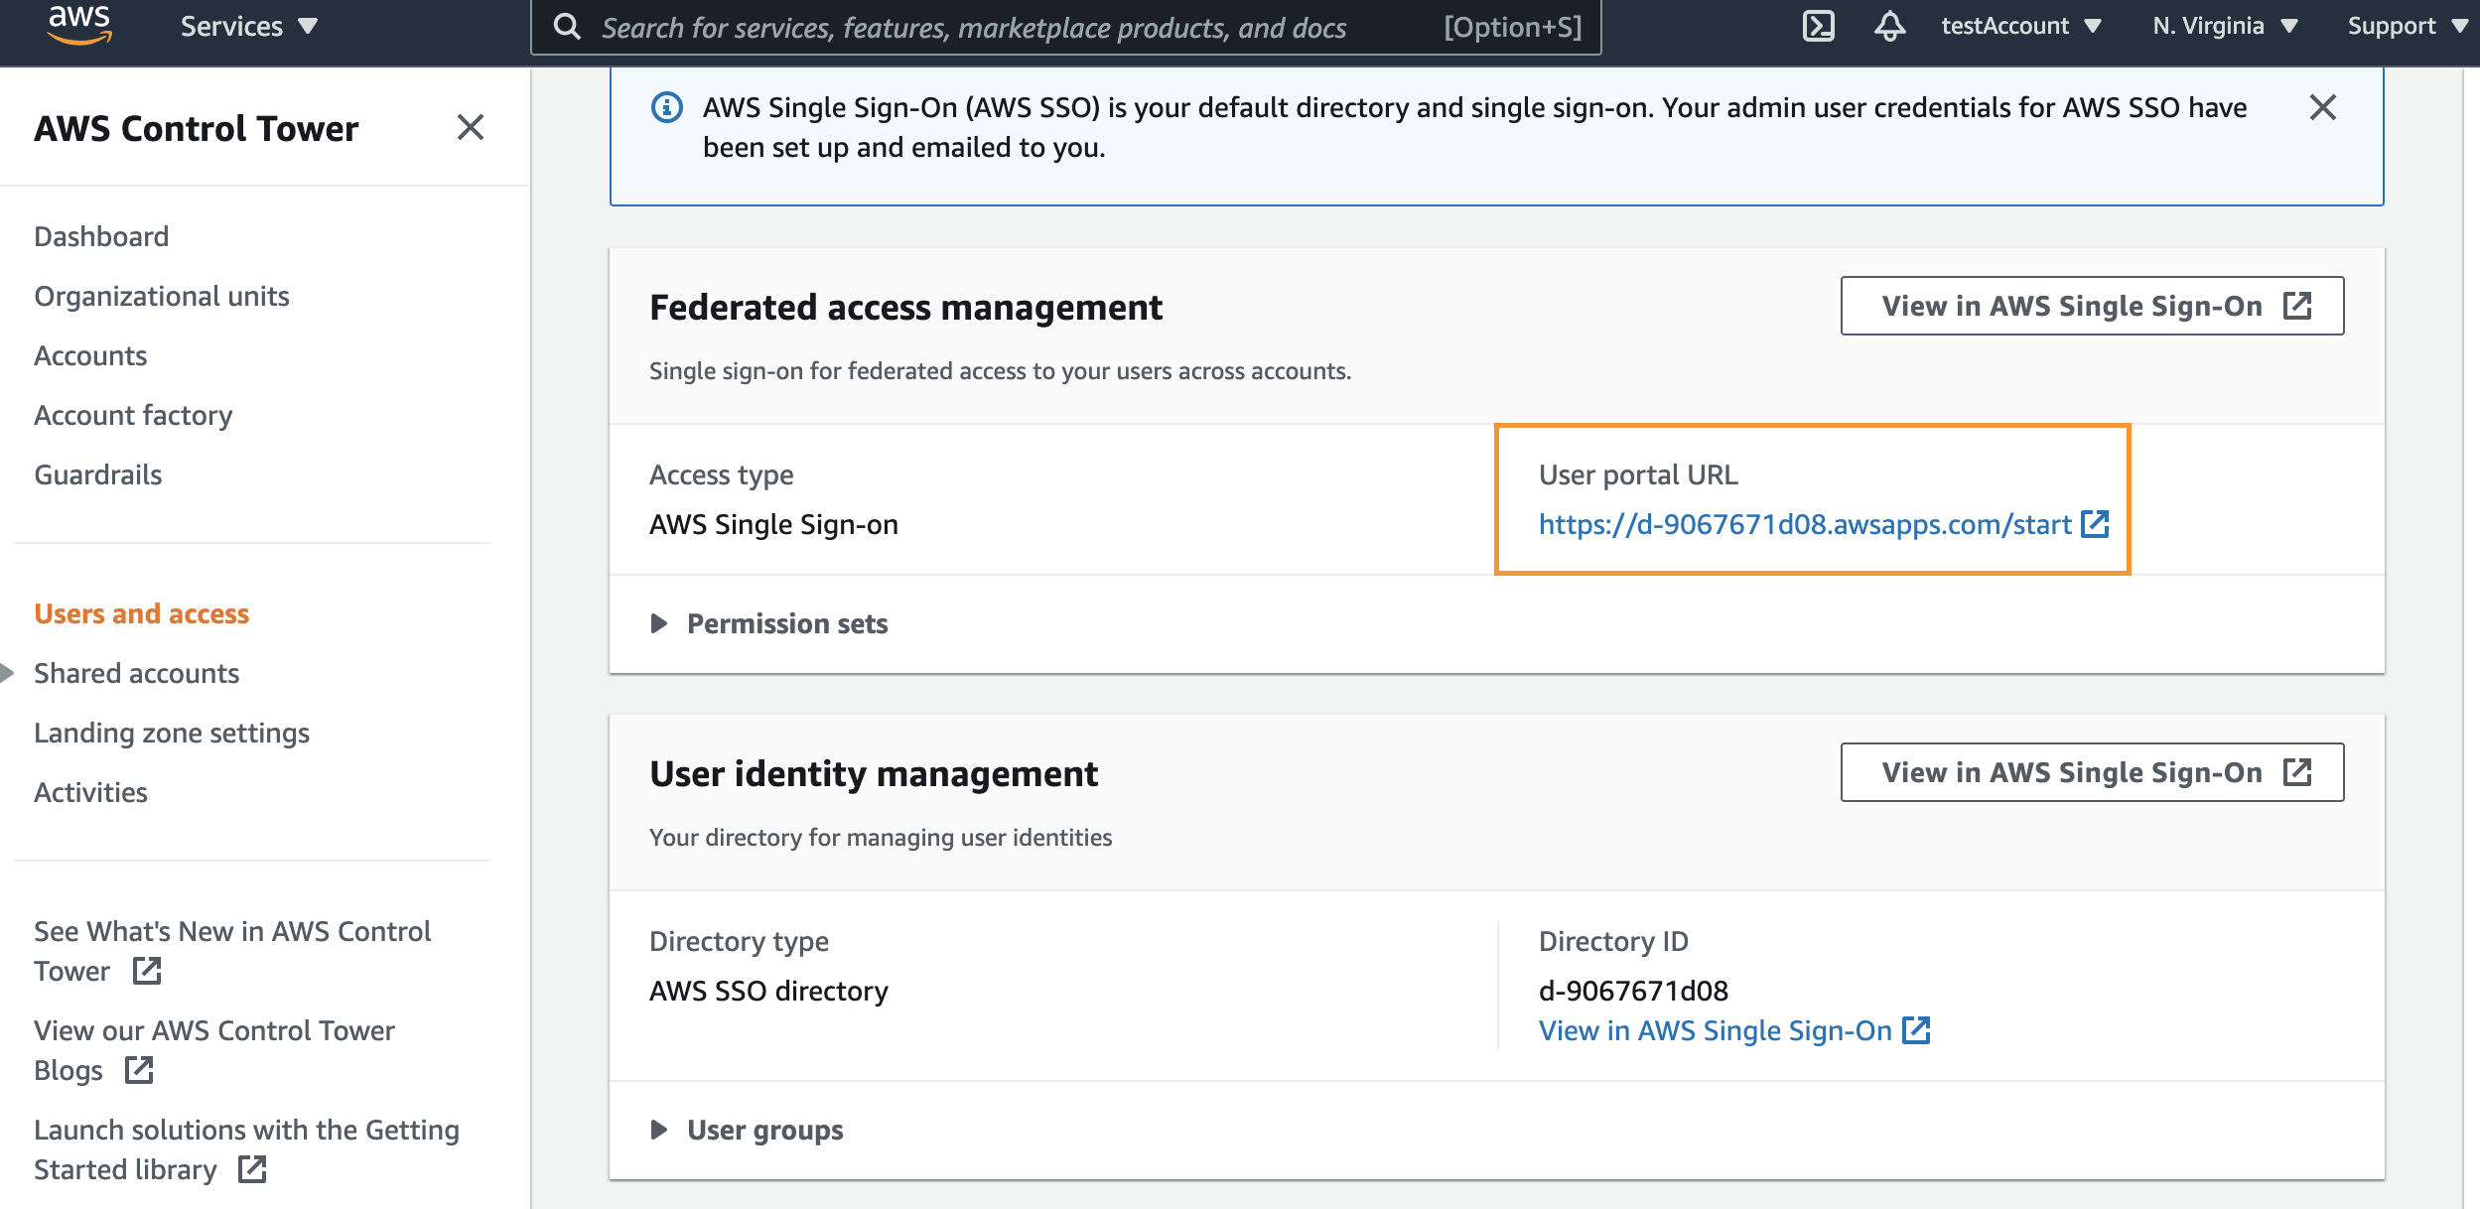Click the info icon in the SSO banner
2480x1209 pixels.
click(x=666, y=107)
